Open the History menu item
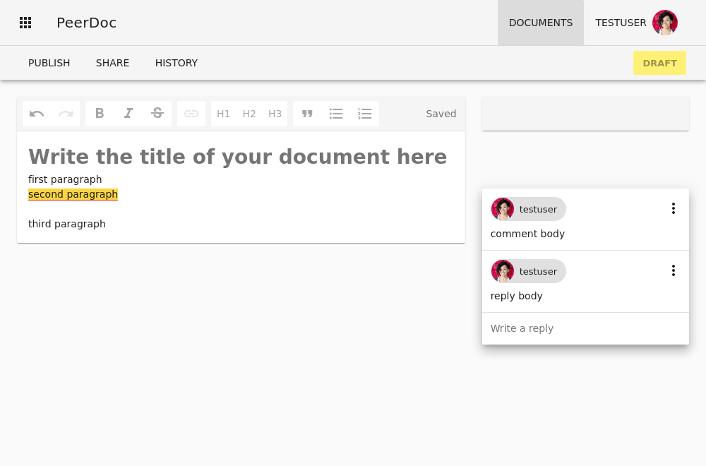Viewport: 706px width, 466px height. pyautogui.click(x=176, y=63)
